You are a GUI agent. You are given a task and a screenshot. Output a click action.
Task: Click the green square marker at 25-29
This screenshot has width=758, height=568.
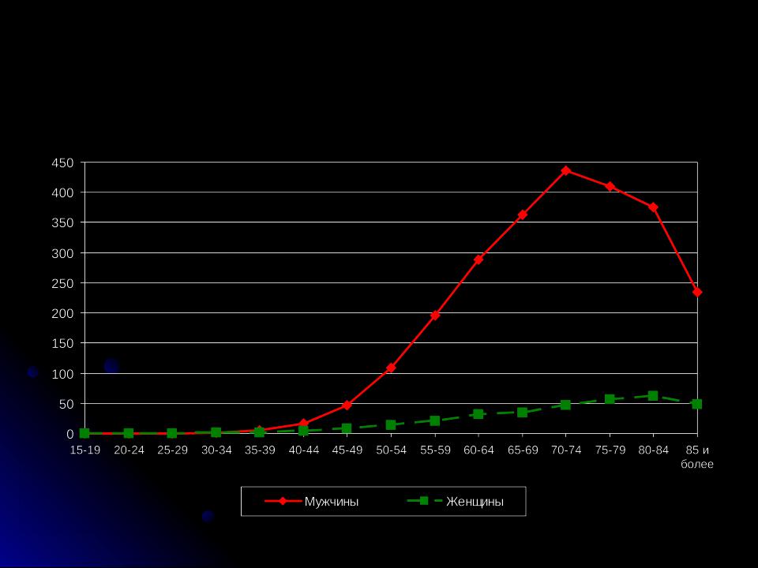pos(172,433)
